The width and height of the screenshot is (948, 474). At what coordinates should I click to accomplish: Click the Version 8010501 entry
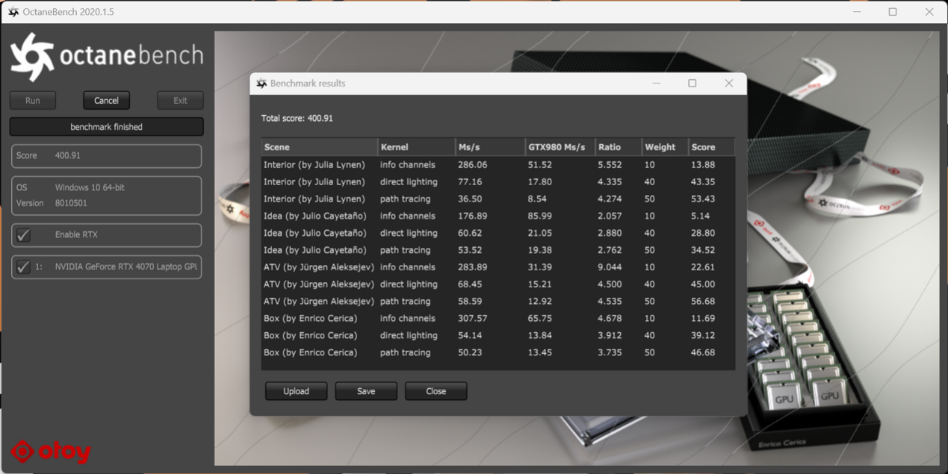(x=52, y=203)
